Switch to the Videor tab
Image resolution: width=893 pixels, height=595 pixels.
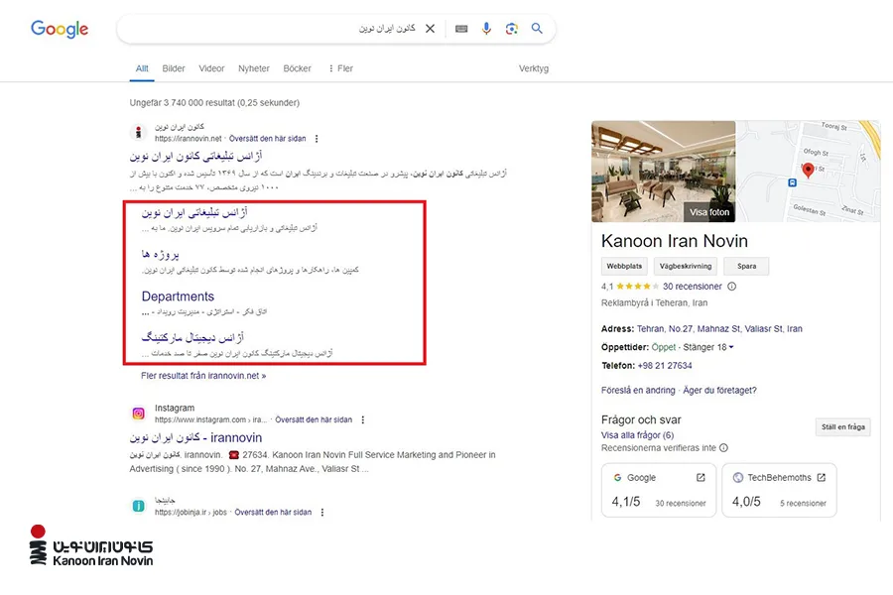211,68
